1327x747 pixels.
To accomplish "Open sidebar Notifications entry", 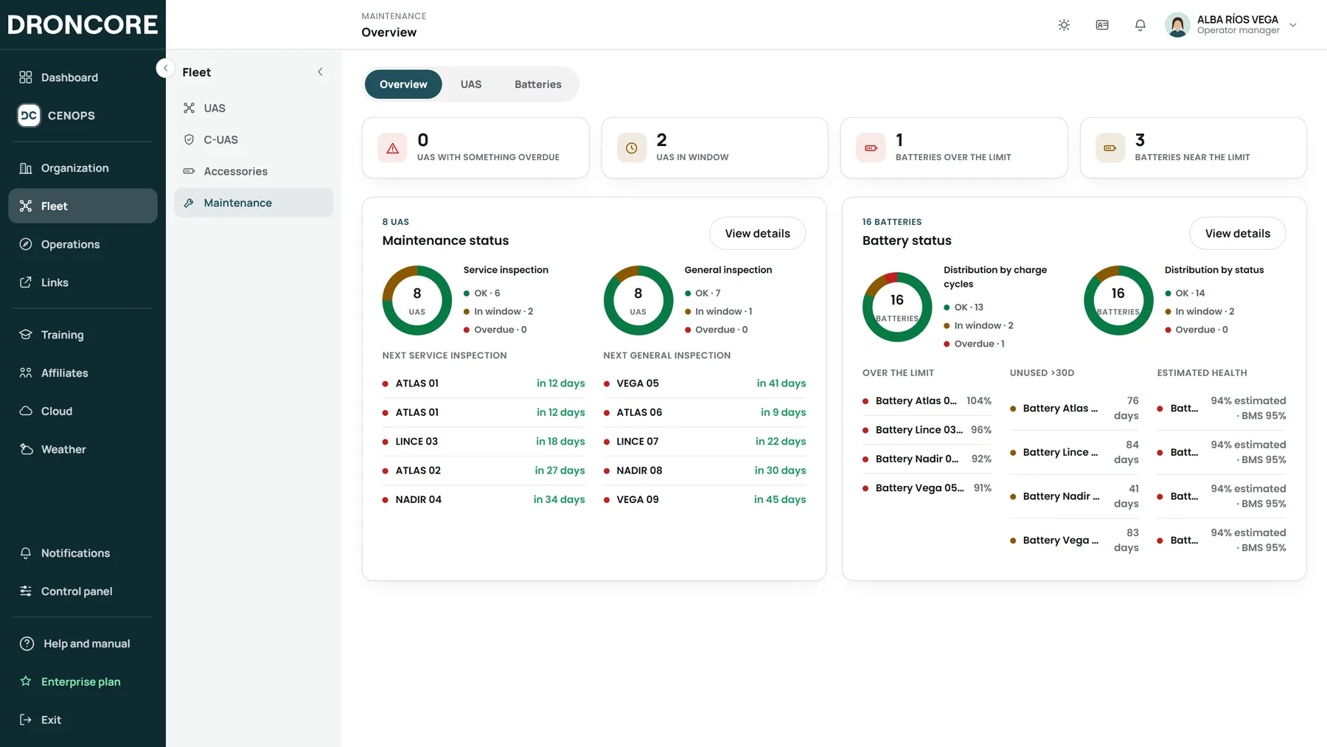I will click(x=83, y=553).
